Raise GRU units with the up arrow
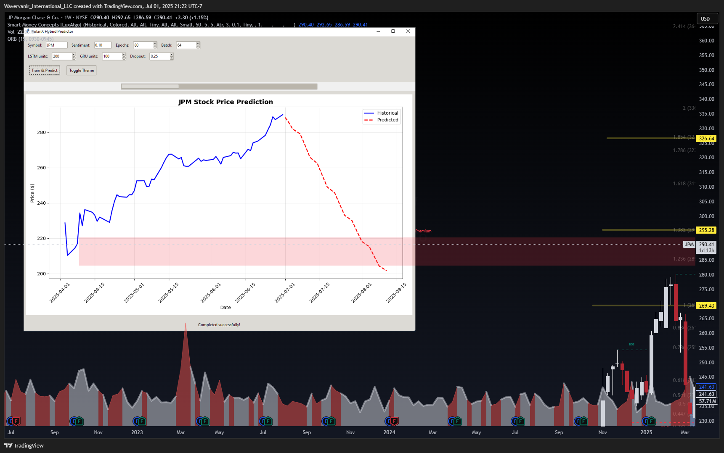Screen dimensions: 724x453 click(x=124, y=55)
